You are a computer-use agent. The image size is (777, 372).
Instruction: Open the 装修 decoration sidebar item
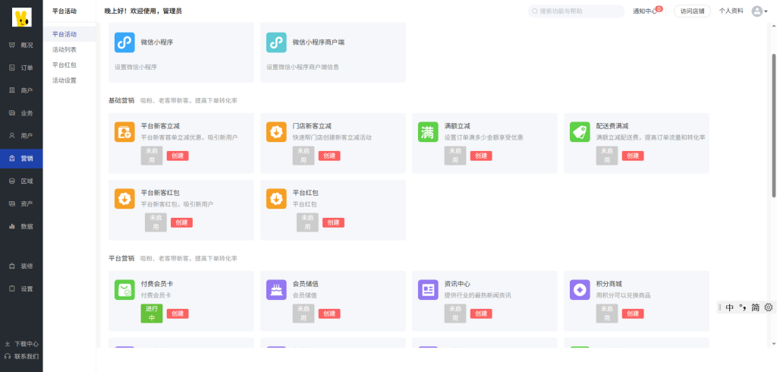21,266
